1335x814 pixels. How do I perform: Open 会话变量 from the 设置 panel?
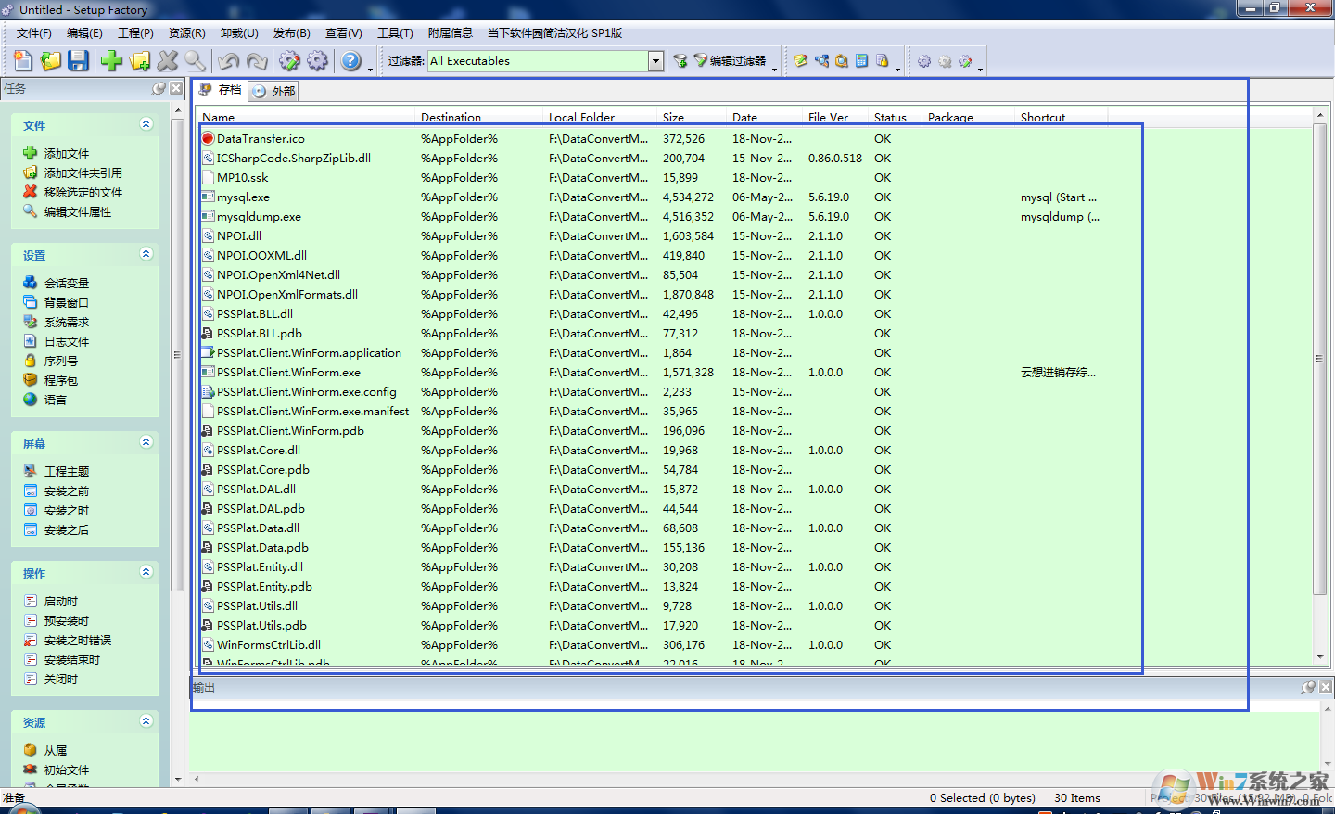click(61, 283)
